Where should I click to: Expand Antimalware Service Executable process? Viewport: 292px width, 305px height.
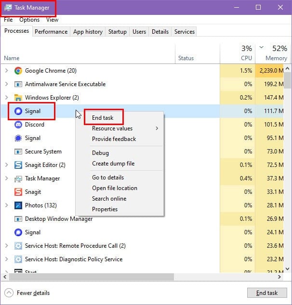6,84
